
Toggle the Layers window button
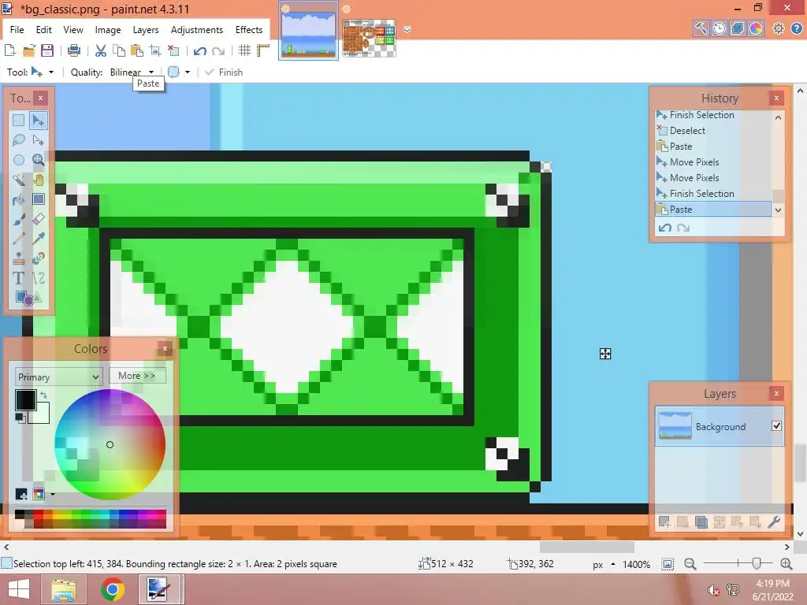738,28
